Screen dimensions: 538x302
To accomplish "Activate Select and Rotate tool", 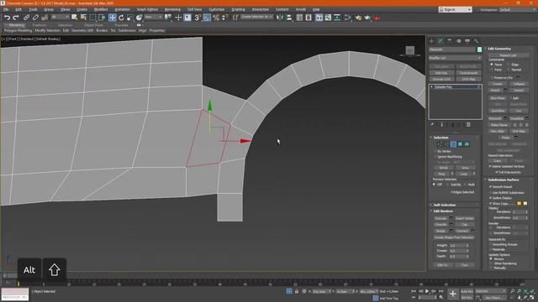I will point(121,18).
